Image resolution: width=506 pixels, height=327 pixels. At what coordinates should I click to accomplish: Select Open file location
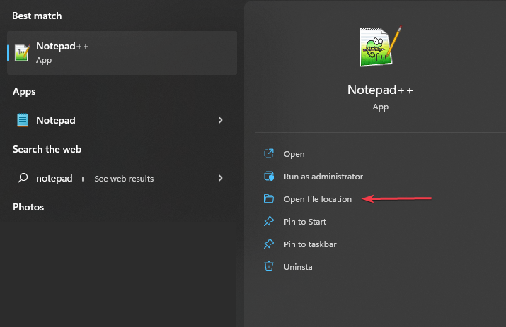pos(317,199)
